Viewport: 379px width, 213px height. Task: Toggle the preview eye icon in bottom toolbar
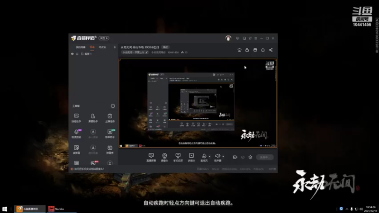point(243,157)
